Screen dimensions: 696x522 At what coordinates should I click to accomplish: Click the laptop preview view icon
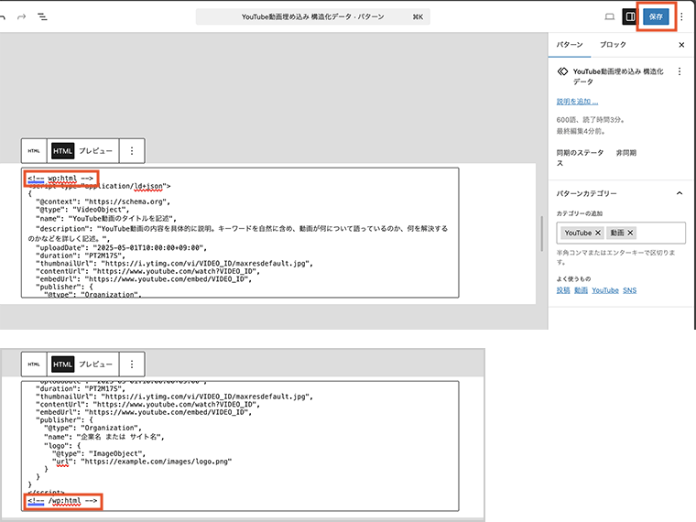click(610, 16)
